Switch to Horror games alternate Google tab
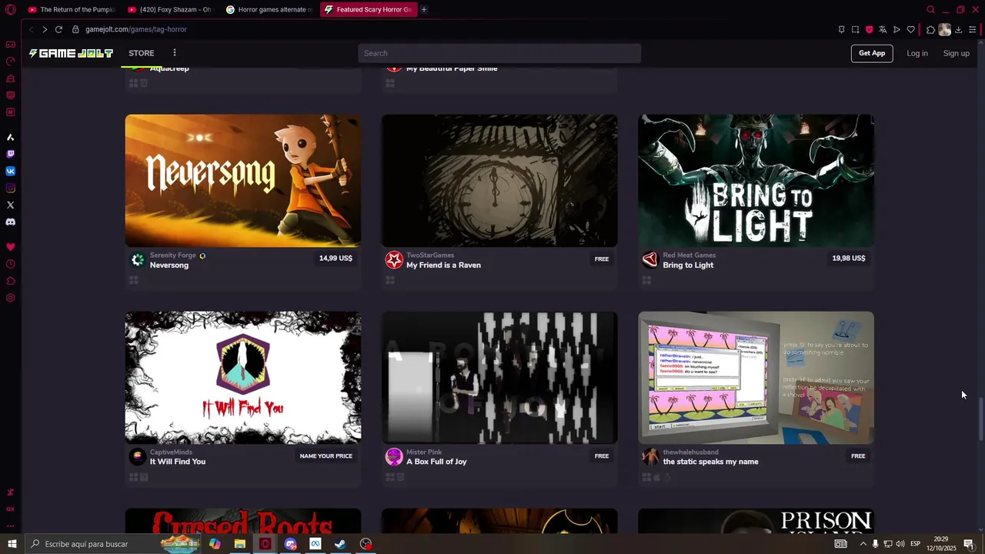The image size is (985, 554). pyautogui.click(x=269, y=9)
